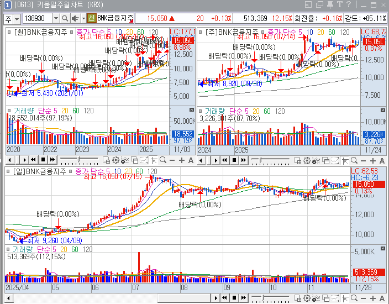Click the stop button in weekly chart toolbar
The image size is (389, 304).
[x=234, y=160]
